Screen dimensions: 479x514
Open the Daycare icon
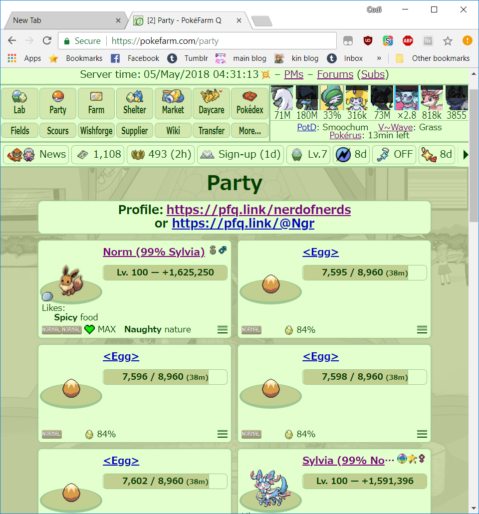pos(211,103)
